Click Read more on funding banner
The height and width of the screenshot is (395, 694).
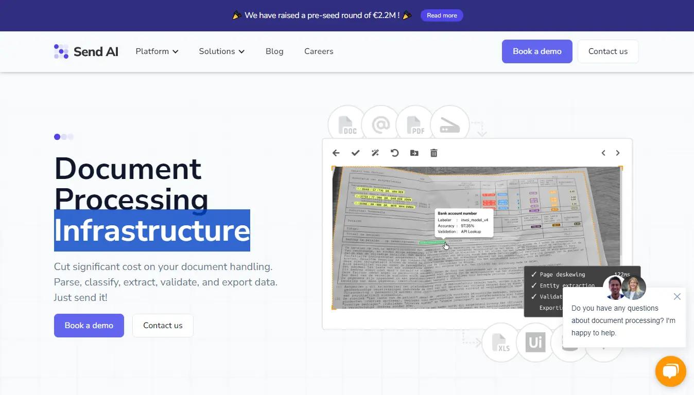[442, 15]
